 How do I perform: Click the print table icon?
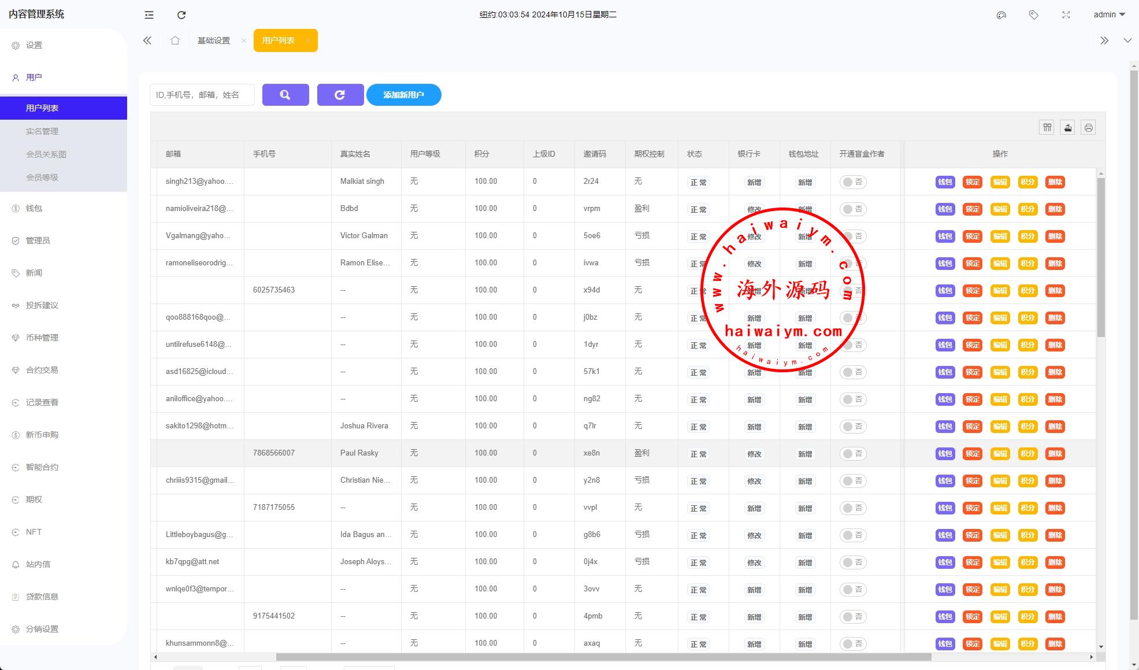[1088, 128]
